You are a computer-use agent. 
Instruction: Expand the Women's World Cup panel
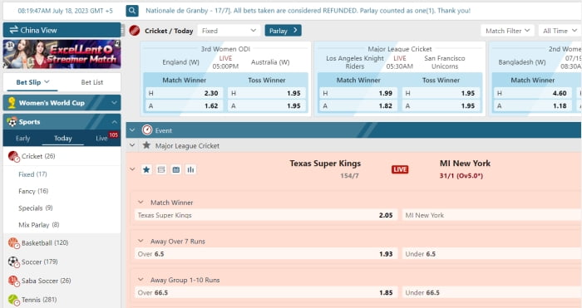62,103
